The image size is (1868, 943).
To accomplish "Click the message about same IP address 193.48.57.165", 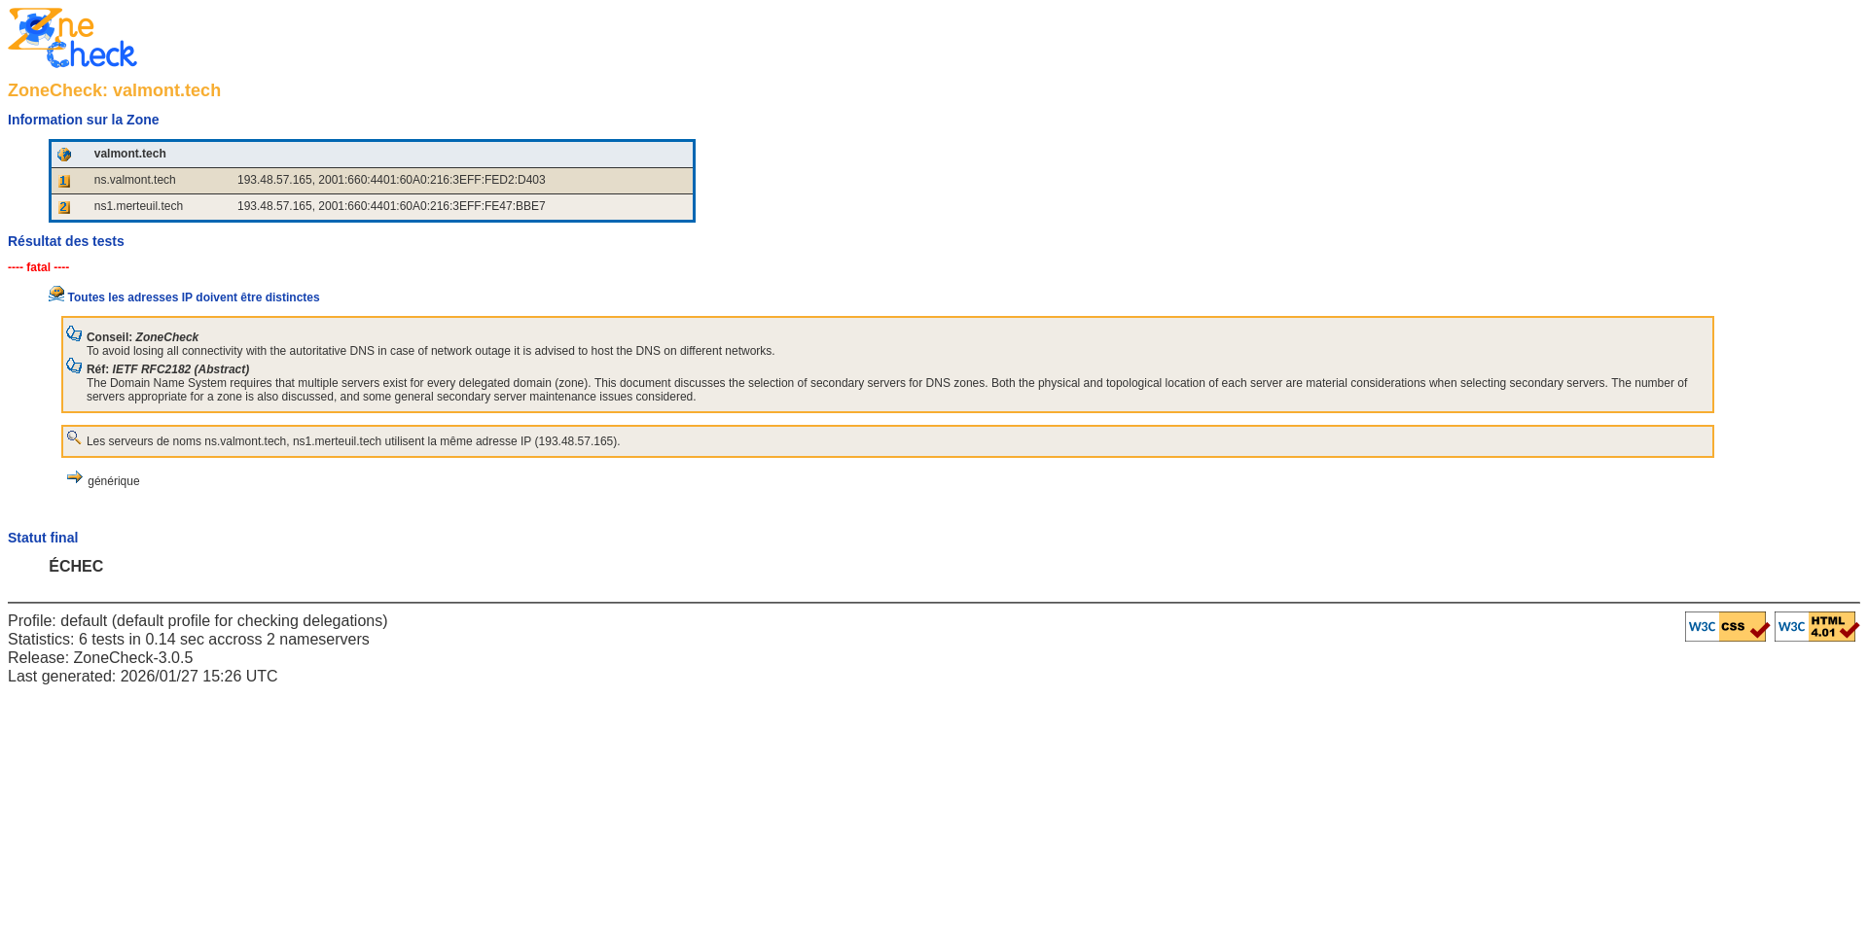I will (353, 441).
